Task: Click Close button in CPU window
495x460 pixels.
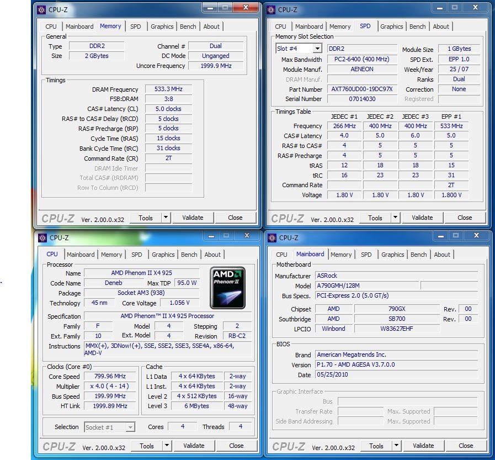Action: (236, 446)
